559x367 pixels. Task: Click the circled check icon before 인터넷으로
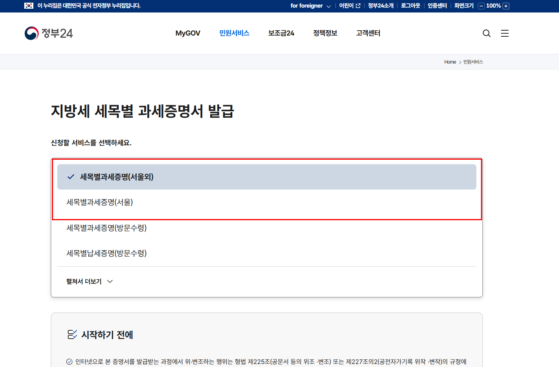[x=70, y=361]
